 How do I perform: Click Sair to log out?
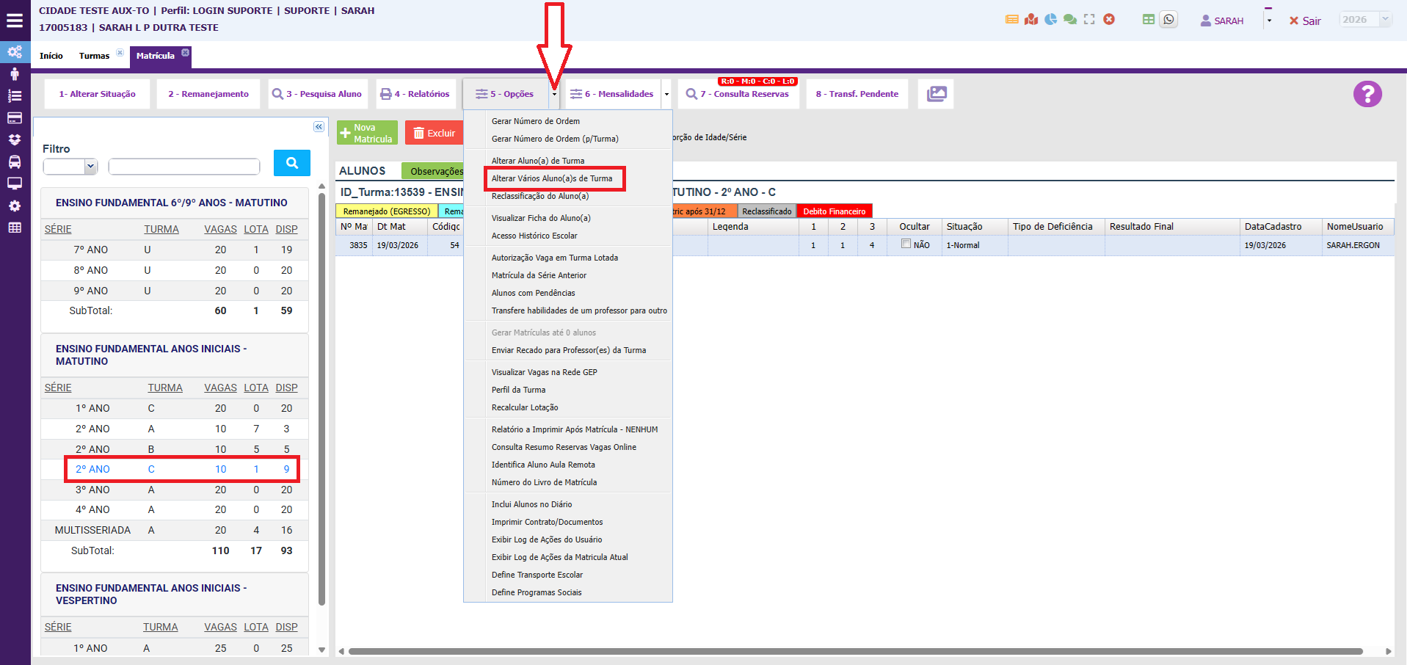1305,21
